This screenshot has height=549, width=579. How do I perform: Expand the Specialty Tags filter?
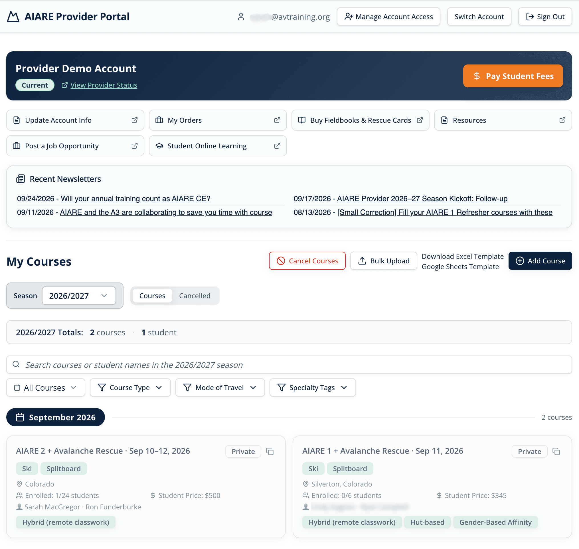point(313,388)
